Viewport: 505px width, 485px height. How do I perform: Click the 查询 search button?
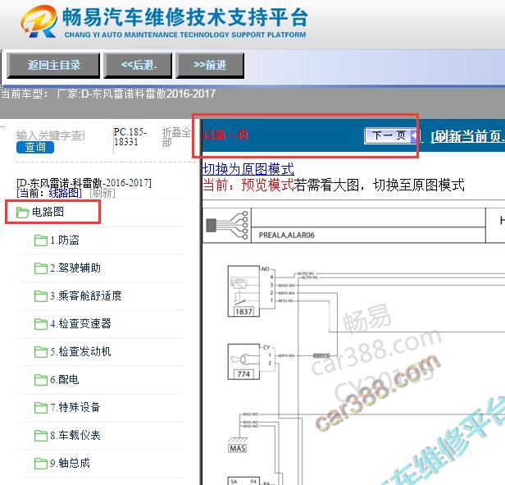tap(35, 148)
